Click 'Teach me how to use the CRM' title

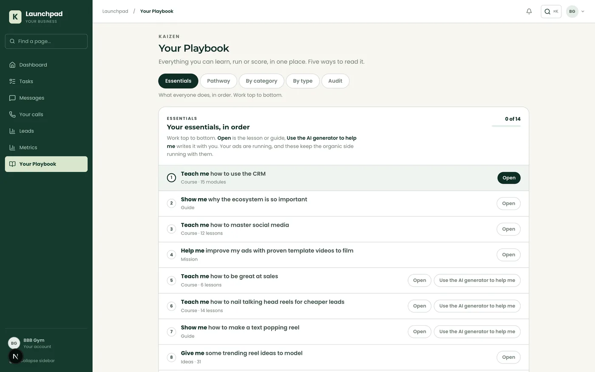click(223, 174)
